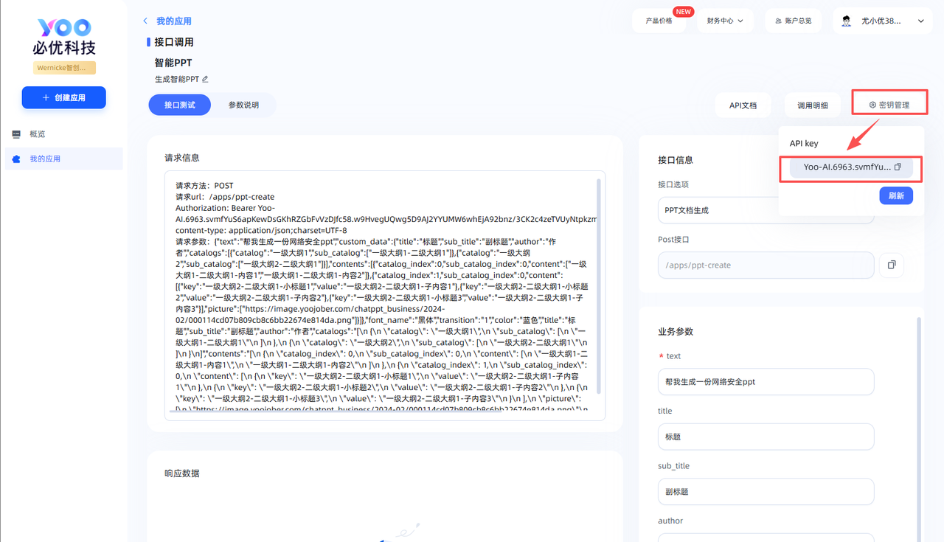The height and width of the screenshot is (542, 944).
Task: Select the 接口测试 tab
Action: click(179, 105)
